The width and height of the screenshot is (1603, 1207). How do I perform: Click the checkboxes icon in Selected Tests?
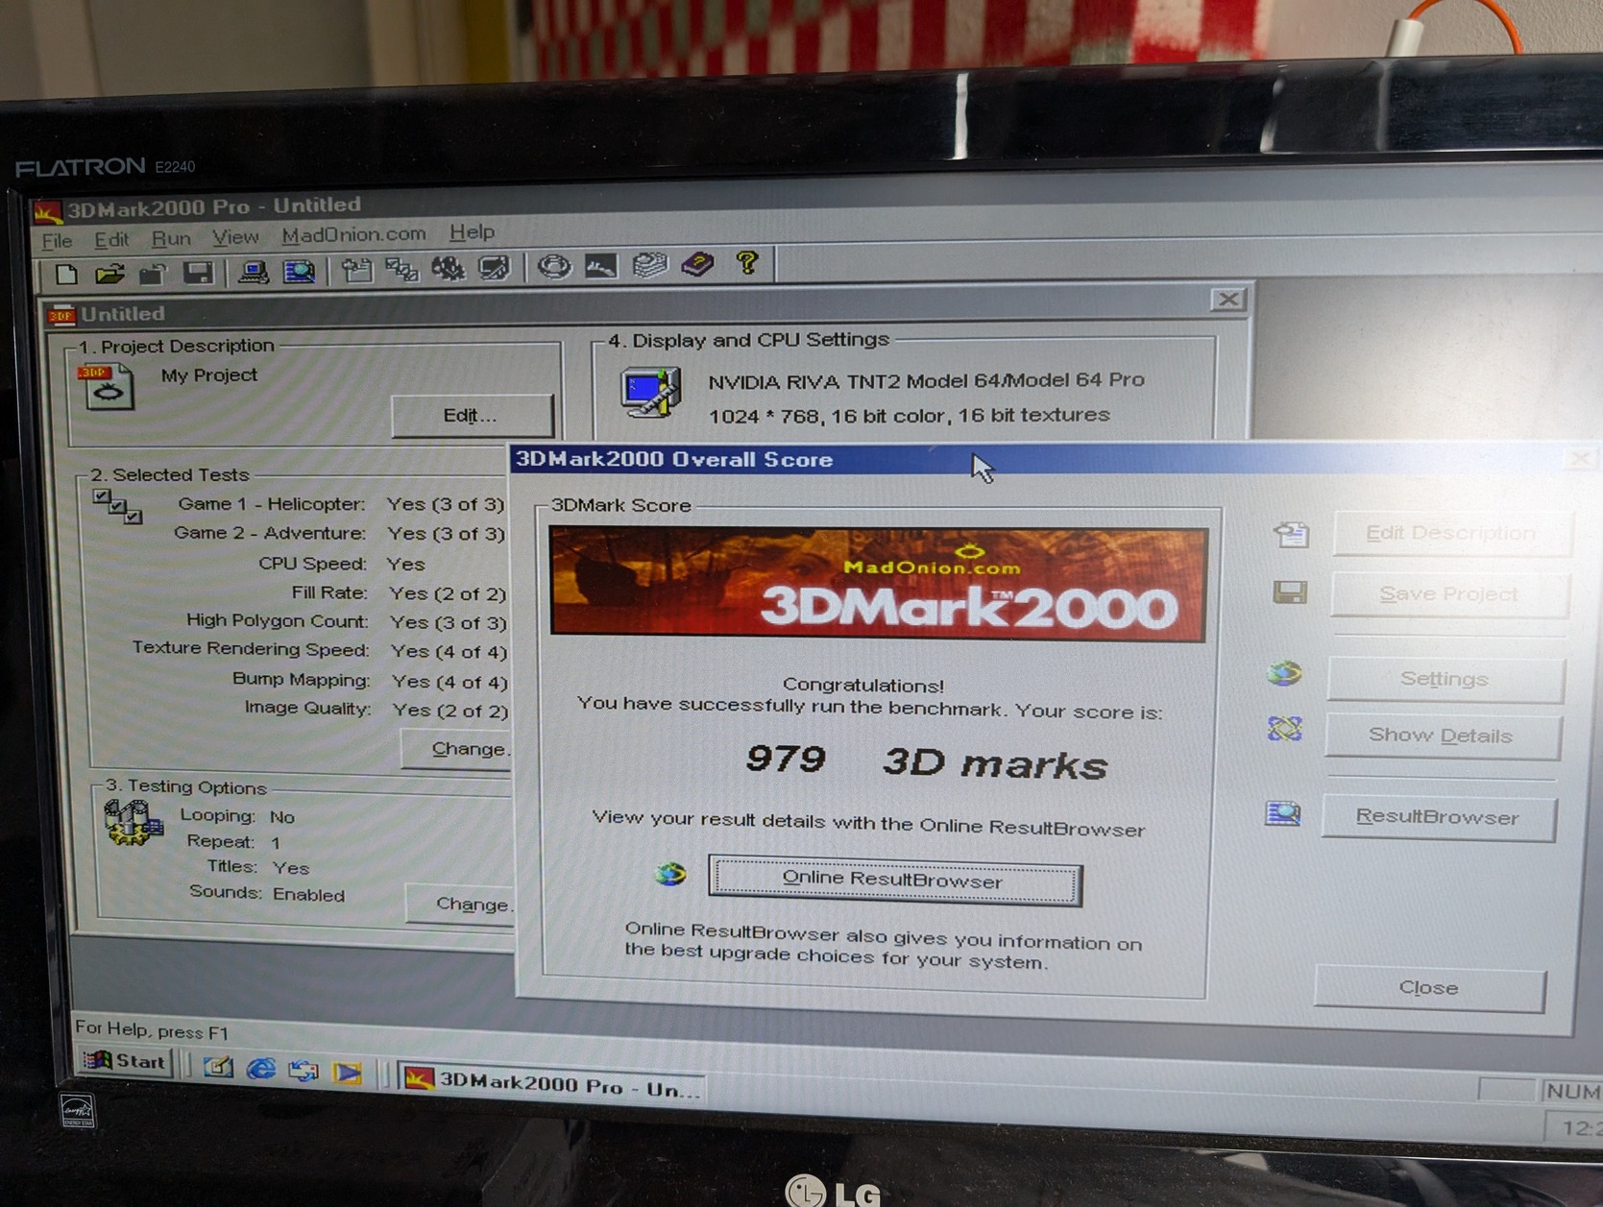click(x=117, y=505)
